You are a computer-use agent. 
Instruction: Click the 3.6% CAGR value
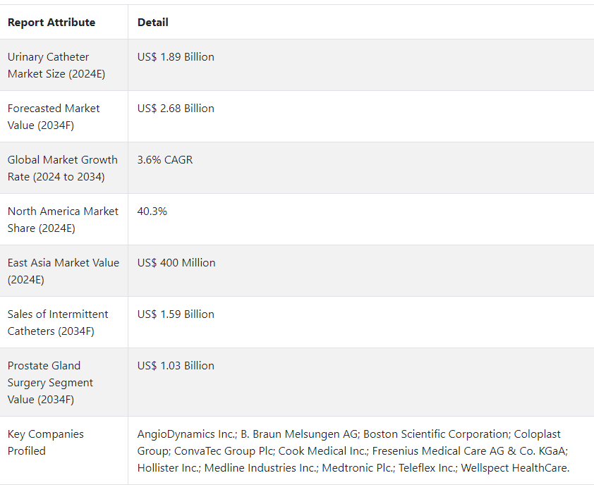(165, 160)
